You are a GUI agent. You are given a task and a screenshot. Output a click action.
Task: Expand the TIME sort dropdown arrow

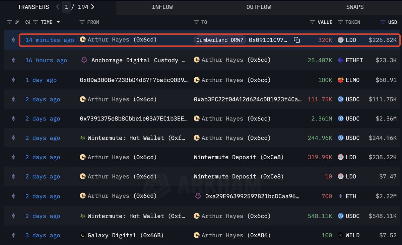(58, 22)
